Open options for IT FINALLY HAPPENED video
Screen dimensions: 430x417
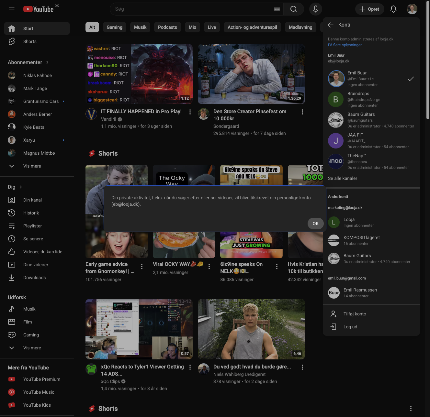[x=190, y=112]
